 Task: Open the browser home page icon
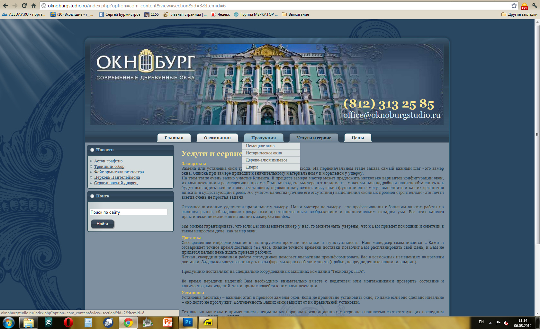pyautogui.click(x=33, y=5)
